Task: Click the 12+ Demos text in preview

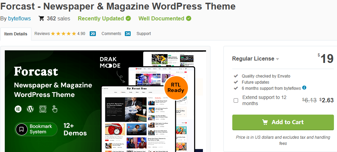Action: pos(75,129)
